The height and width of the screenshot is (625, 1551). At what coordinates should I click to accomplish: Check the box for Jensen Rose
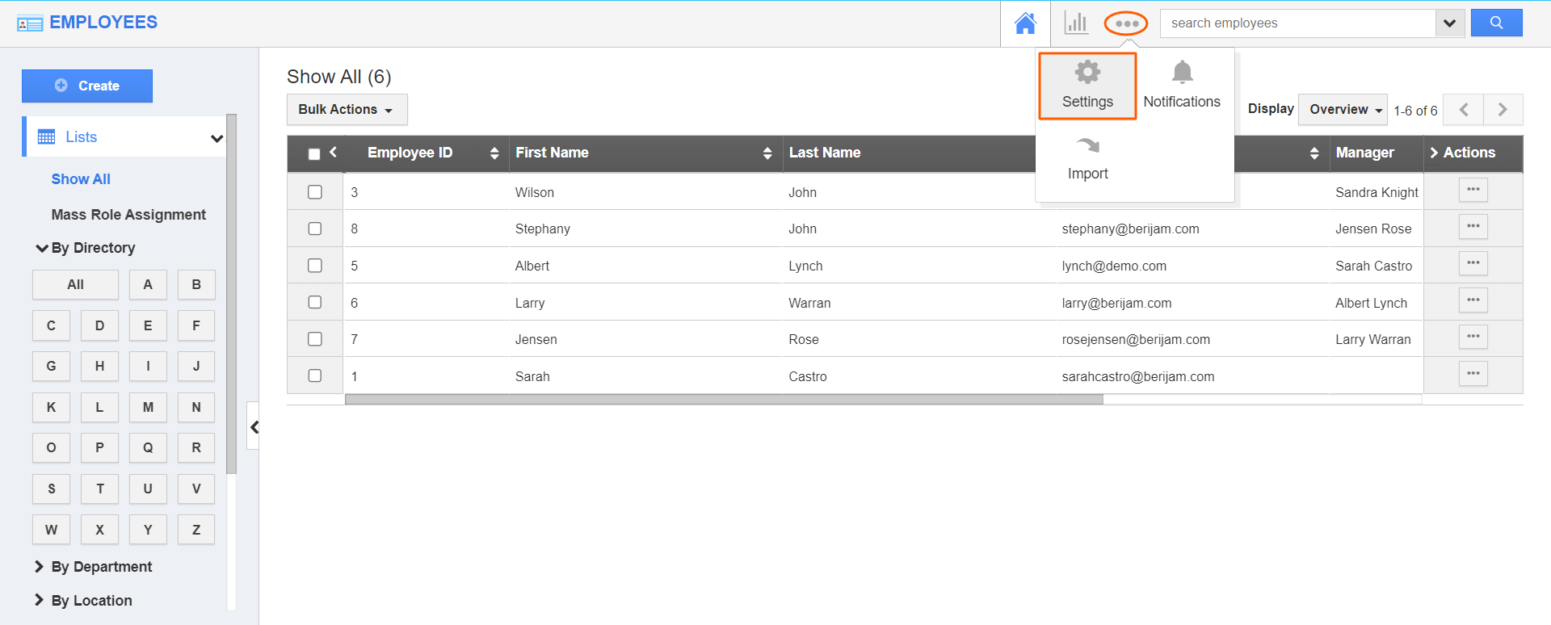coord(315,339)
